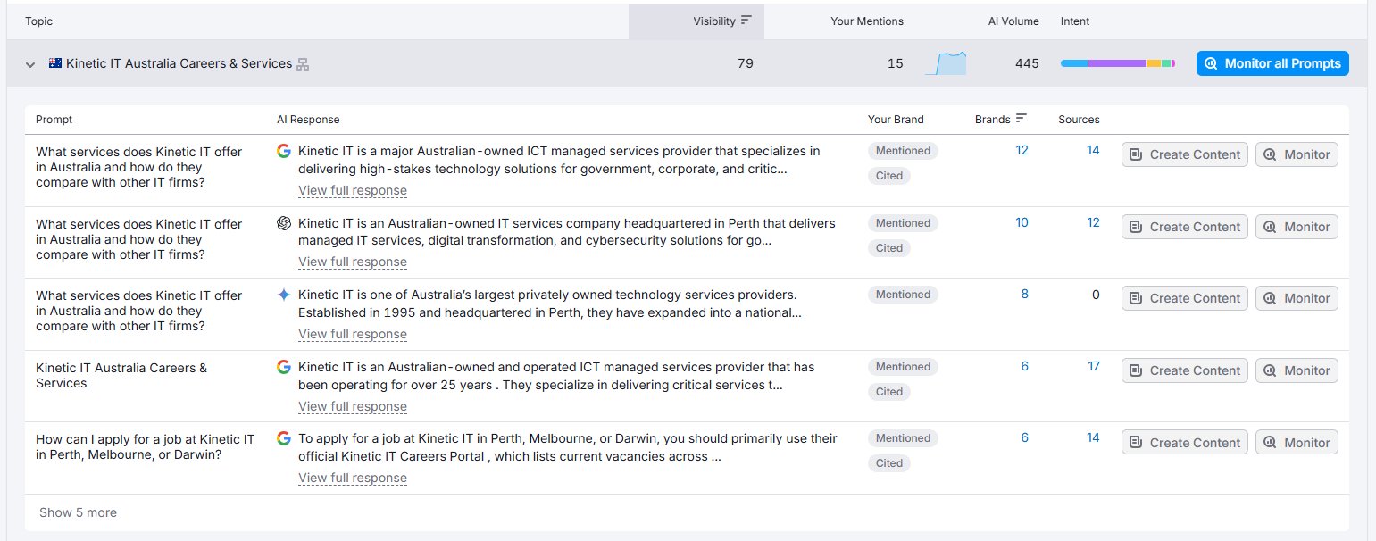Click Create Content in the first prompt row
Screen dimensions: 1376x541
point(1185,154)
